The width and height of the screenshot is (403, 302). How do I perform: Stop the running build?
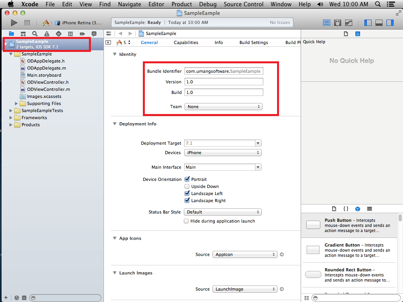[27, 23]
